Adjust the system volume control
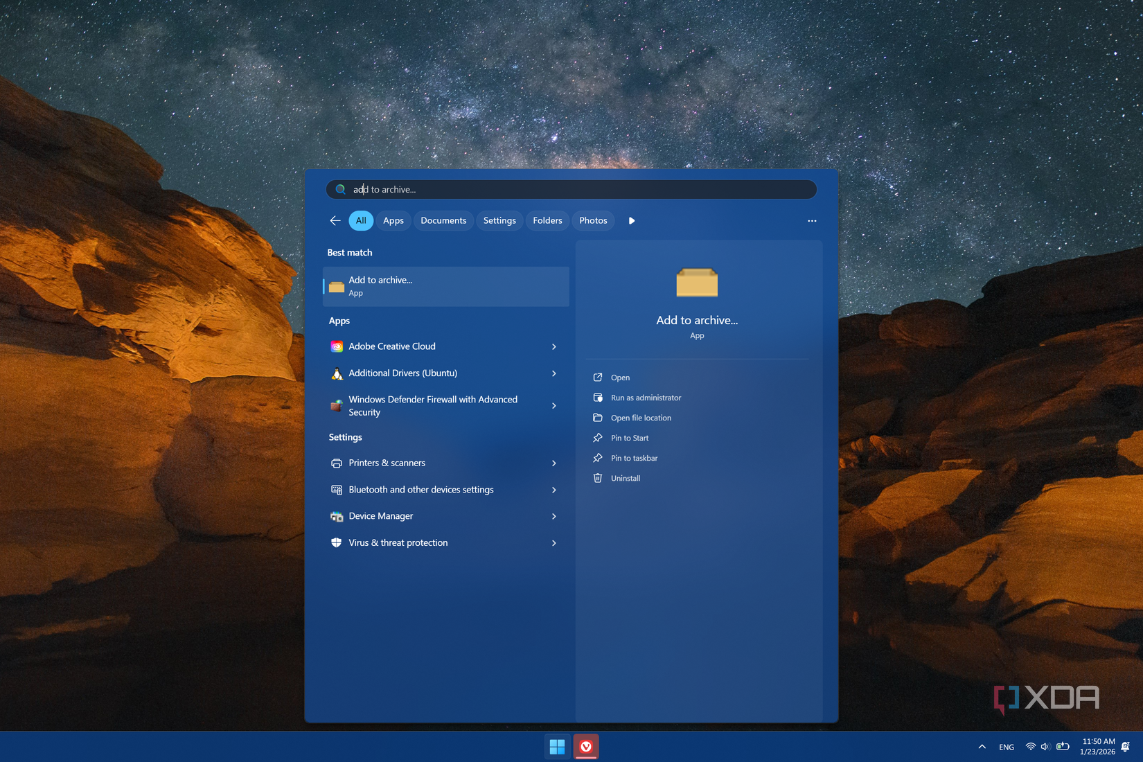The height and width of the screenshot is (762, 1143). coord(1045,747)
